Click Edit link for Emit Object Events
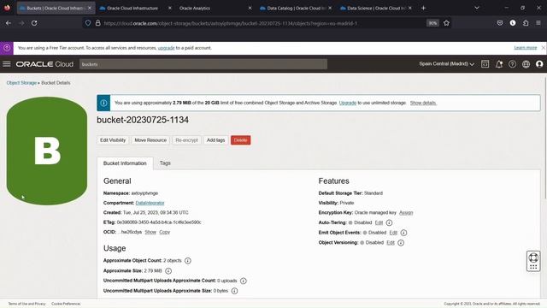This screenshot has width=547, height=308. click(x=393, y=233)
